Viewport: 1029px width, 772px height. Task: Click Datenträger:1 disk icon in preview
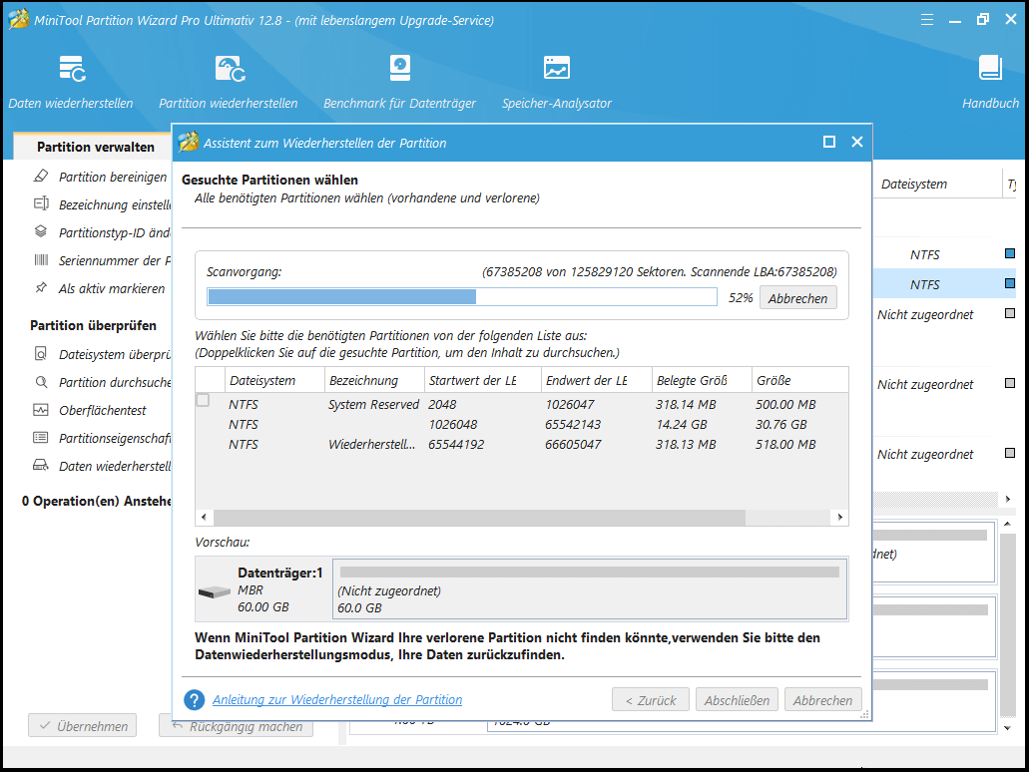[215, 591]
